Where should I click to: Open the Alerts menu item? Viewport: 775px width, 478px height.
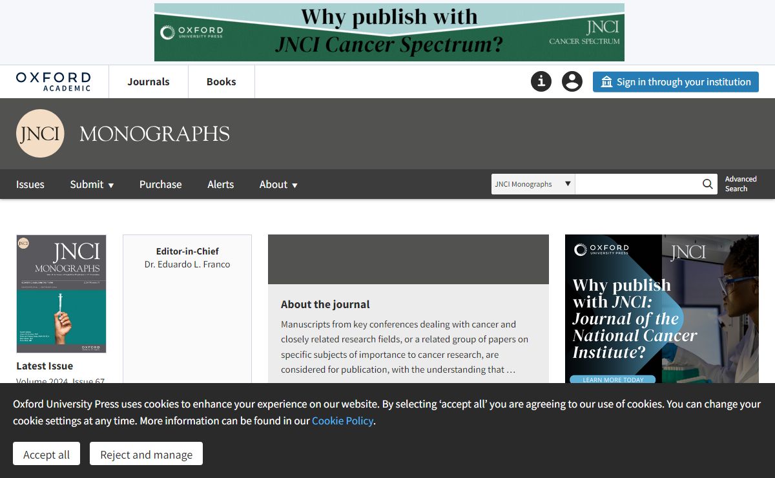point(221,184)
